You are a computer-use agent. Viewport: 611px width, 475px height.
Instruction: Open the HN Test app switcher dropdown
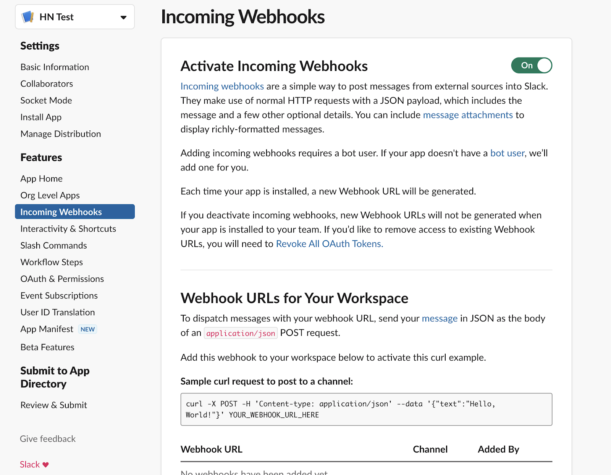pyautogui.click(x=123, y=17)
